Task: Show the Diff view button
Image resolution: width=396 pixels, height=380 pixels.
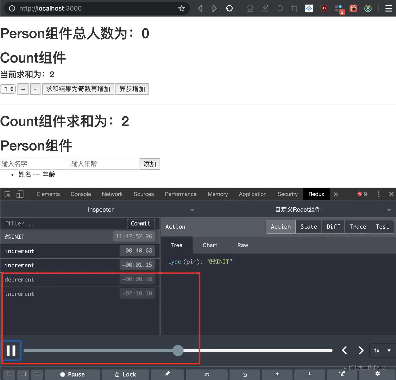Action: [333, 227]
